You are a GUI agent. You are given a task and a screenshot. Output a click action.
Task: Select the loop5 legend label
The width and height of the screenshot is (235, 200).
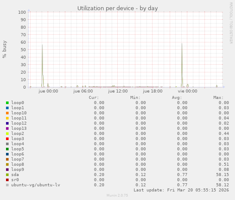18,149
